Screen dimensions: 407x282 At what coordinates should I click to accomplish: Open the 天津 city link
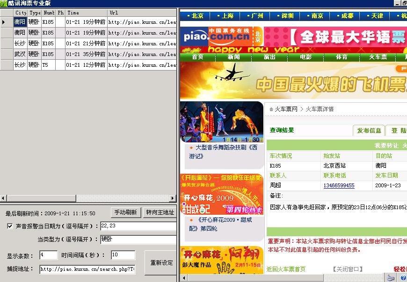[377, 16]
